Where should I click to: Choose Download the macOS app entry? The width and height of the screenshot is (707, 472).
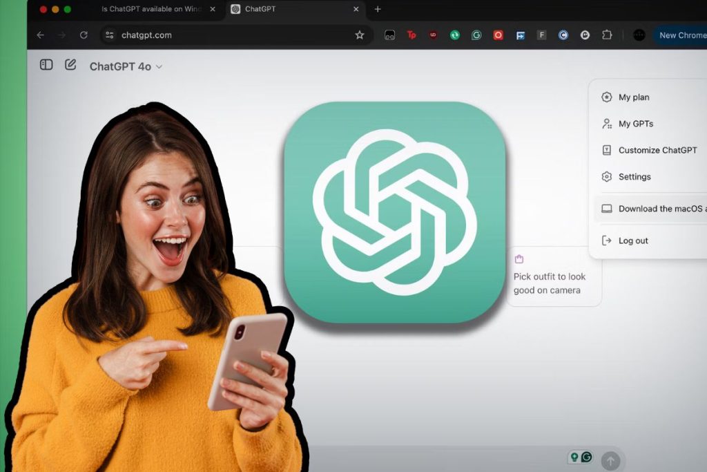pos(650,209)
